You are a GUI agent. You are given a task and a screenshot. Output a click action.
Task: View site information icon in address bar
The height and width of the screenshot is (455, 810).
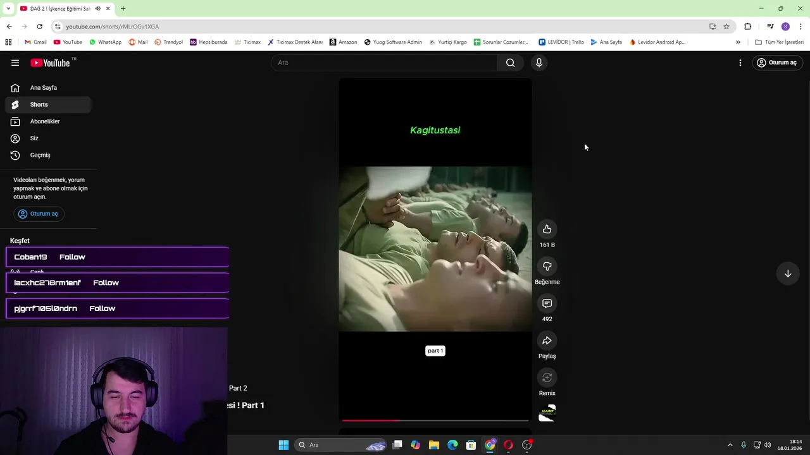point(58,27)
